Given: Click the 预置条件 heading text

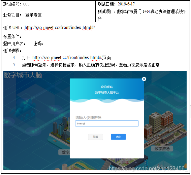Looking at the screenshot, I should [12, 36].
